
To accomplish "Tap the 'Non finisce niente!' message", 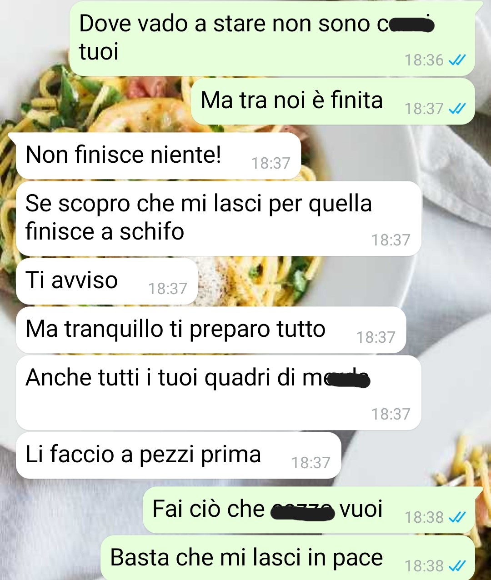I will point(158,155).
